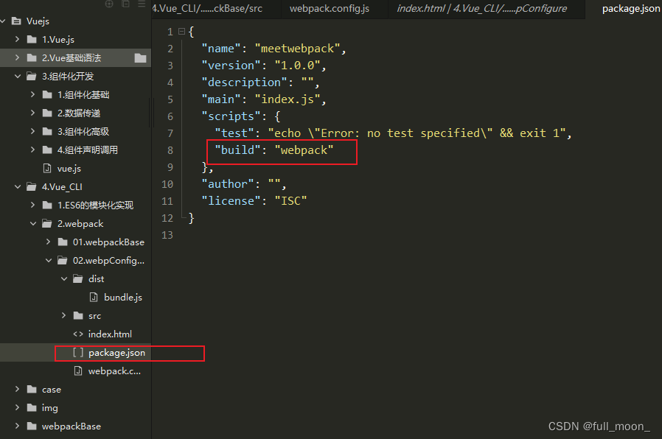662x439 pixels.
Task: Open the sidebar hamburger menu icon
Action: 142,4
